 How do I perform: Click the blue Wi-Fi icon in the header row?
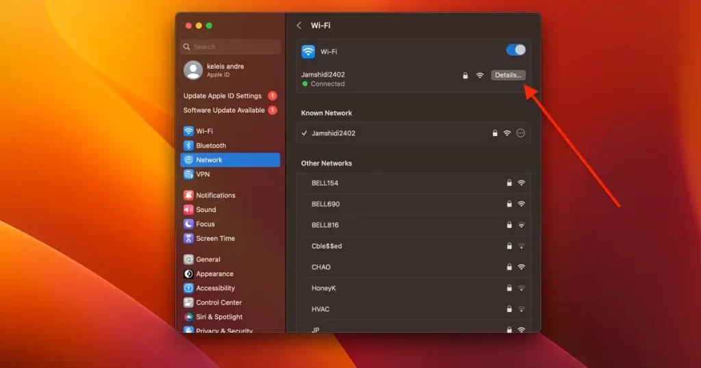click(308, 51)
